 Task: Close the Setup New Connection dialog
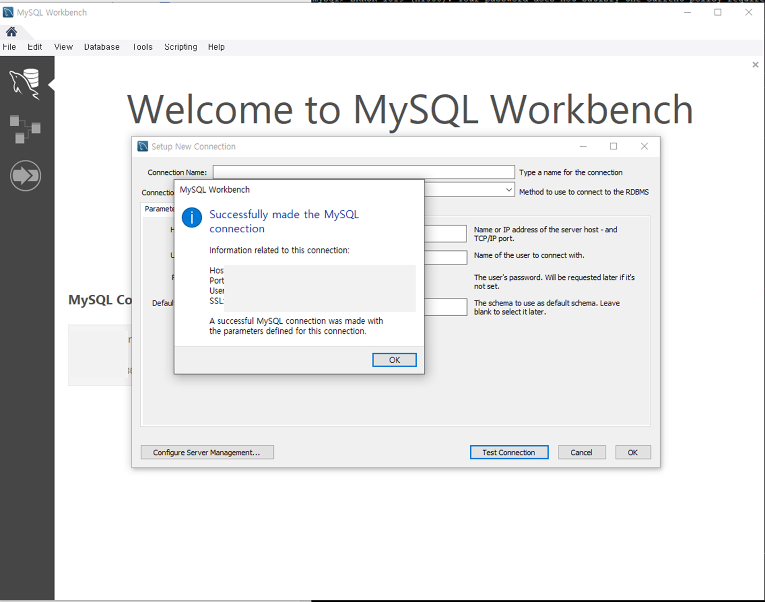(645, 146)
